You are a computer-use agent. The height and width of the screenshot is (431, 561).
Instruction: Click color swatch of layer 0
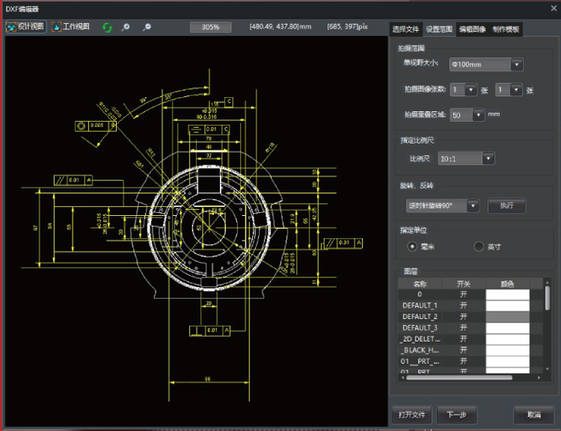point(508,295)
